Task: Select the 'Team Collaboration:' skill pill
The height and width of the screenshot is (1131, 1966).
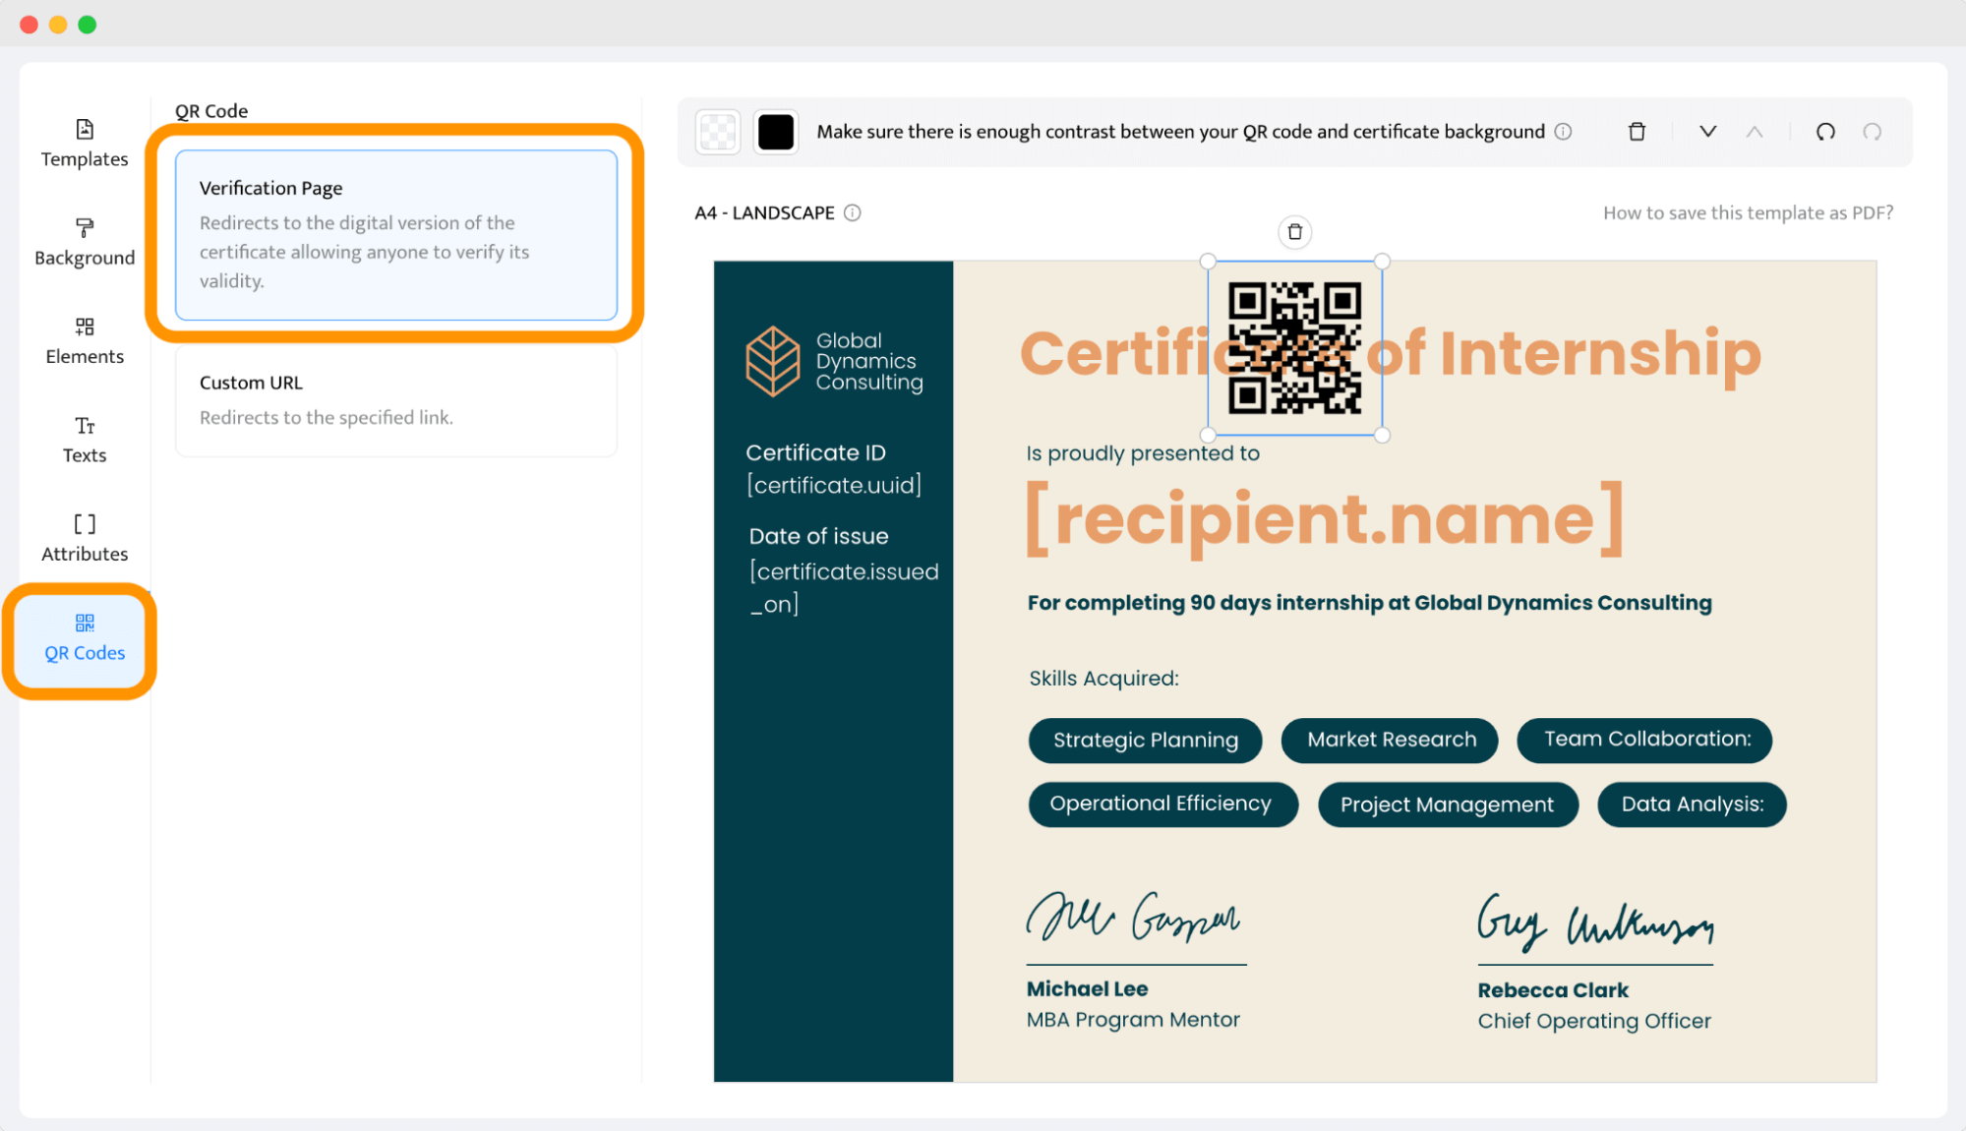Action: 1644,741
